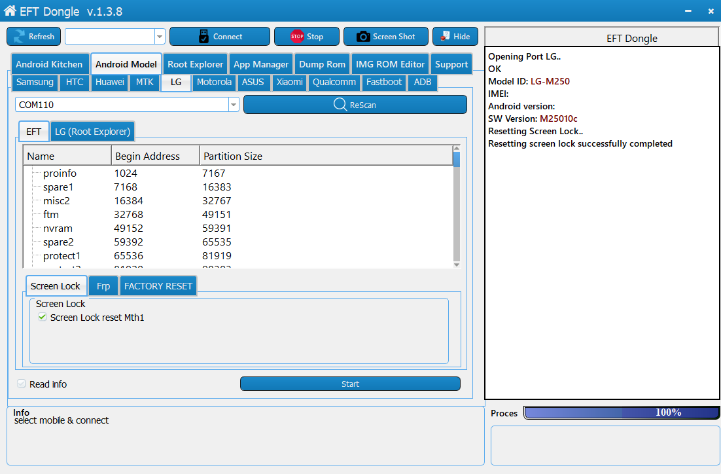Minimize the EFT Dongle window
The height and width of the screenshot is (474, 721).
point(688,11)
